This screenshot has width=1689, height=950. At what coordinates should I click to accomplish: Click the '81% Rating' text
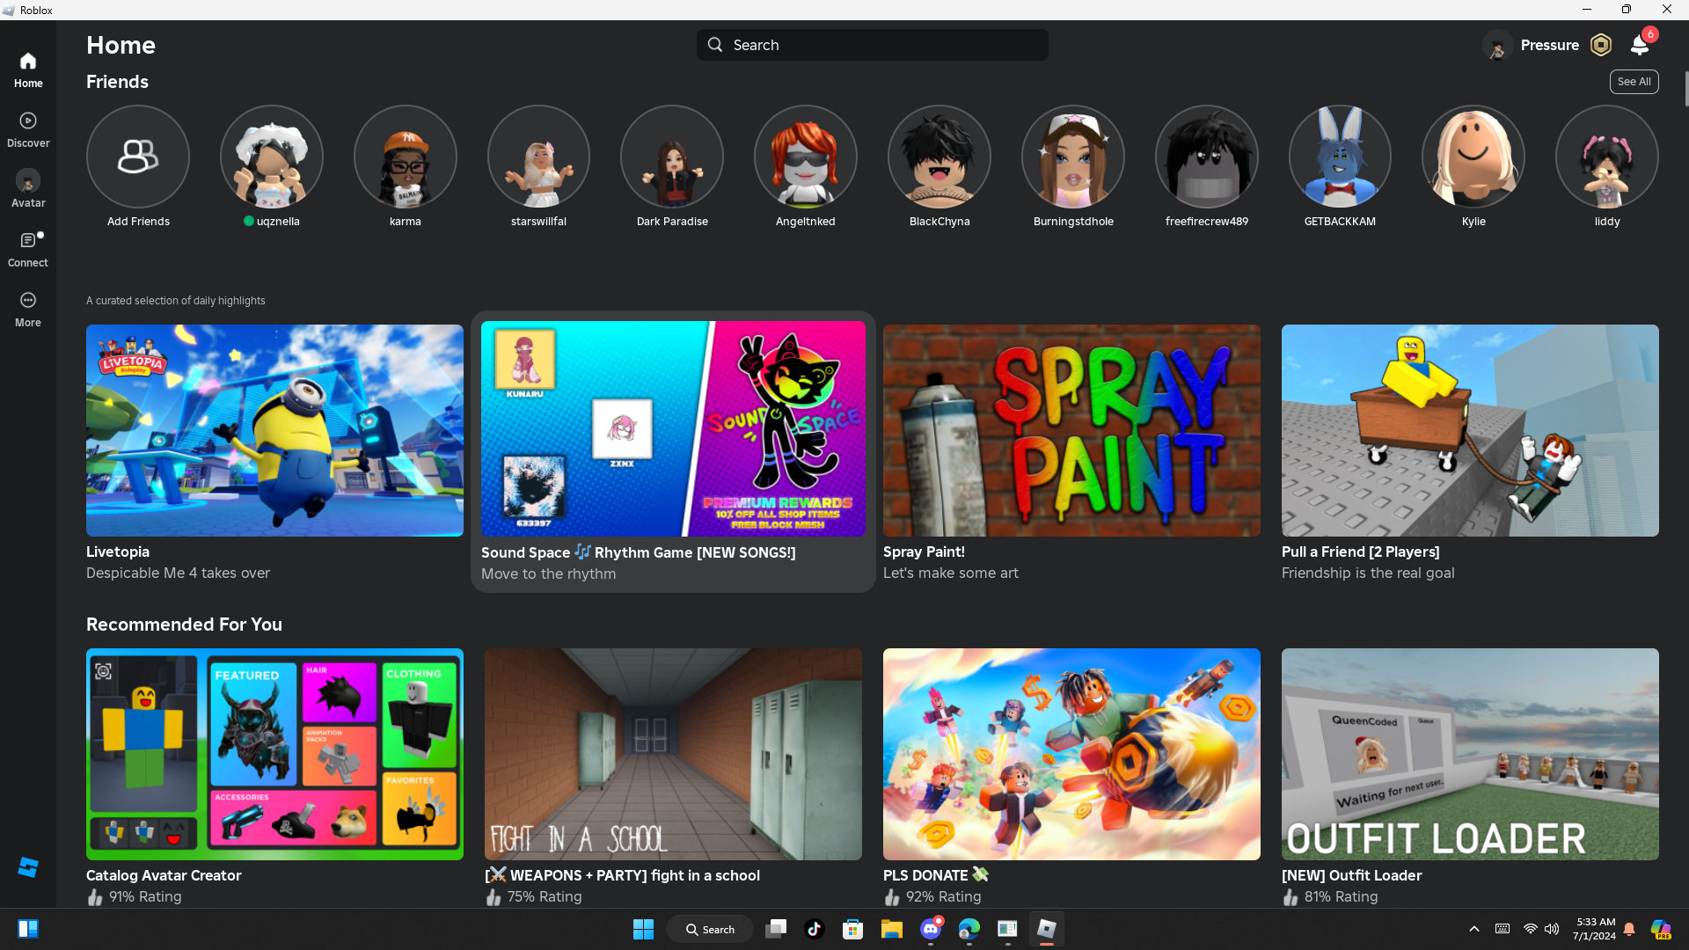[1342, 896]
